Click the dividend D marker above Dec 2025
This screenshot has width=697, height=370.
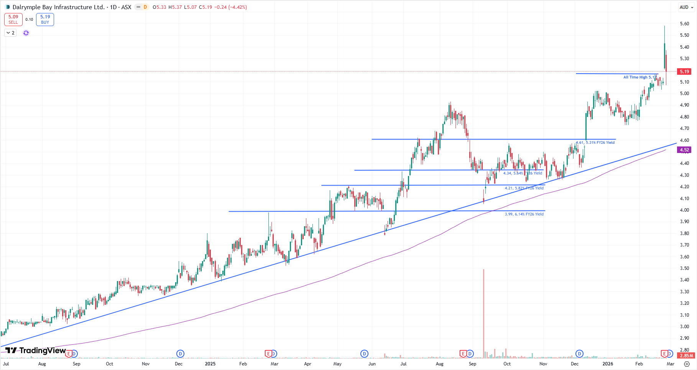coord(579,354)
